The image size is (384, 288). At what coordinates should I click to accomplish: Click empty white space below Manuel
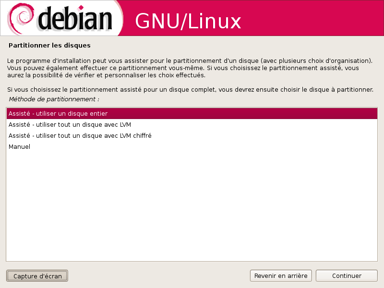coord(192,206)
